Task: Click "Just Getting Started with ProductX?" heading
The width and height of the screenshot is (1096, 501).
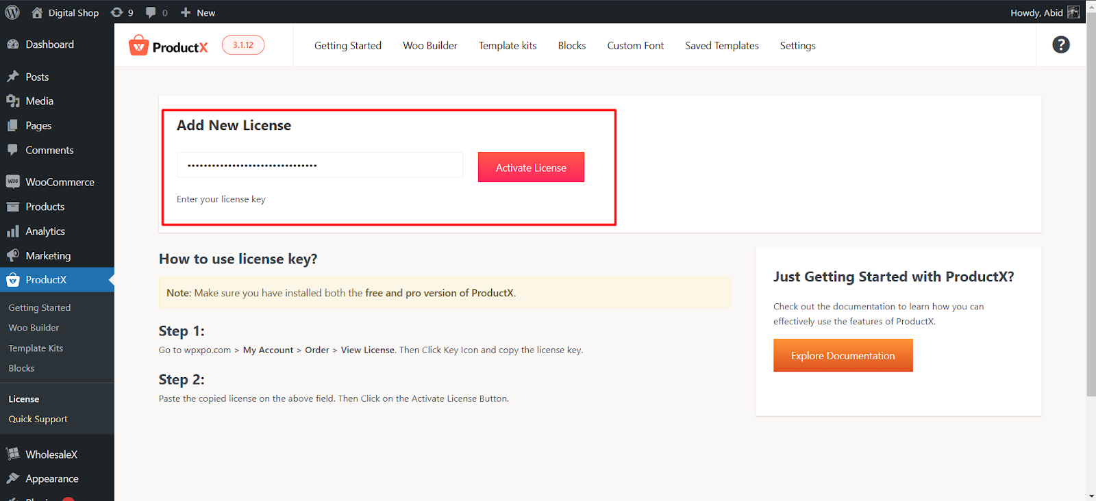Action: [893, 277]
